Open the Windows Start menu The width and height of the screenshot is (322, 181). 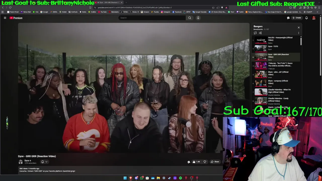click(x=125, y=178)
